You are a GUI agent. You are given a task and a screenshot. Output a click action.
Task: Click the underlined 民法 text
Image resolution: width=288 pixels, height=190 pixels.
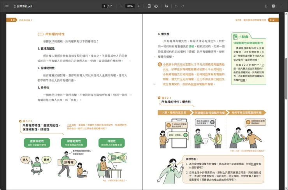(51, 42)
